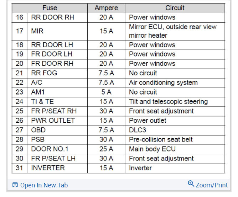Select the TI & TE fuse cell

[x=42, y=101]
